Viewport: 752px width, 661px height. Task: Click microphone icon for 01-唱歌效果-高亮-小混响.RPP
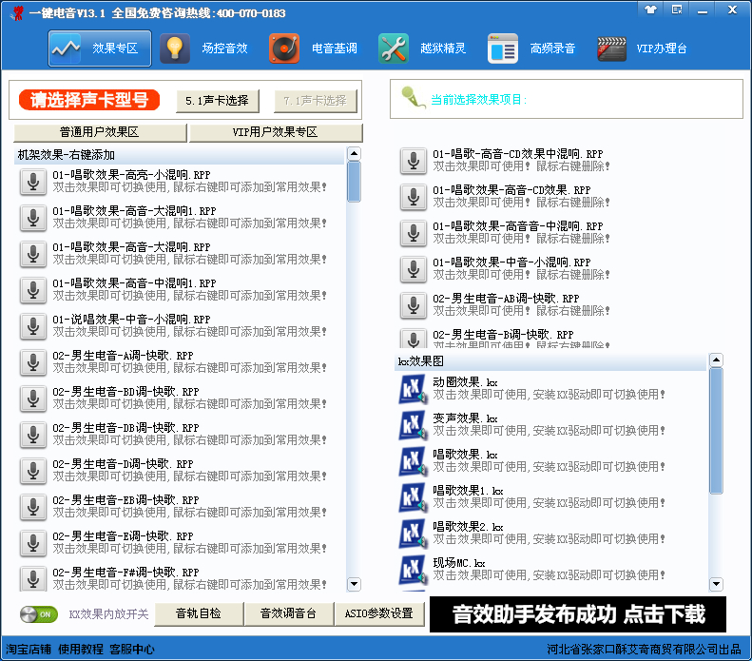33,182
